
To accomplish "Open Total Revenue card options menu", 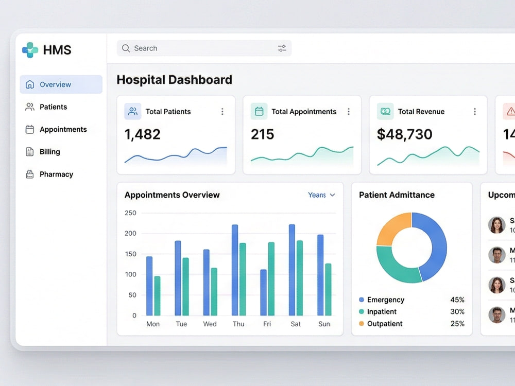I will [475, 112].
